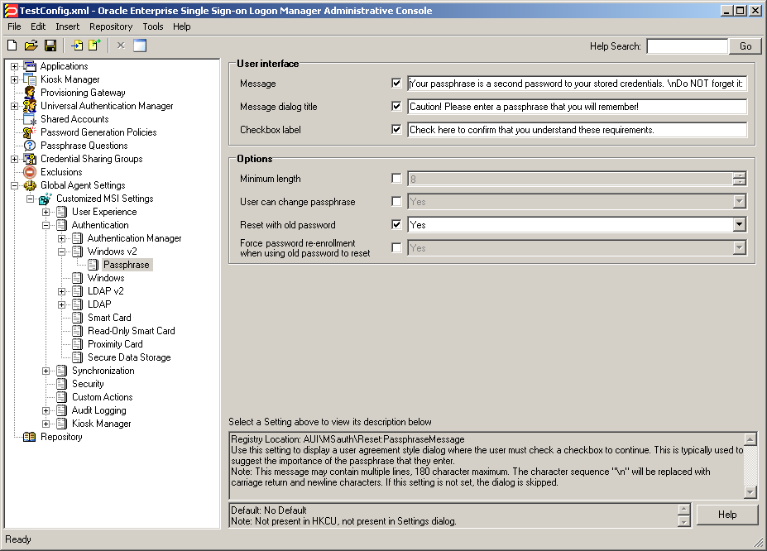Screen dimensions: 767x551
Task: Select the Repository book icon
Action: 29,437
